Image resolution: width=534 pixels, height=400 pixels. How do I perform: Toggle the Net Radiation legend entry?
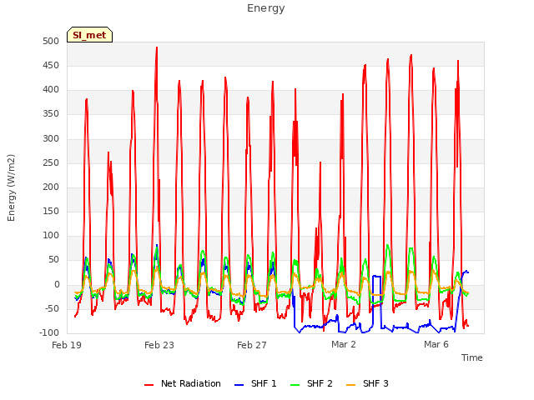(x=183, y=383)
